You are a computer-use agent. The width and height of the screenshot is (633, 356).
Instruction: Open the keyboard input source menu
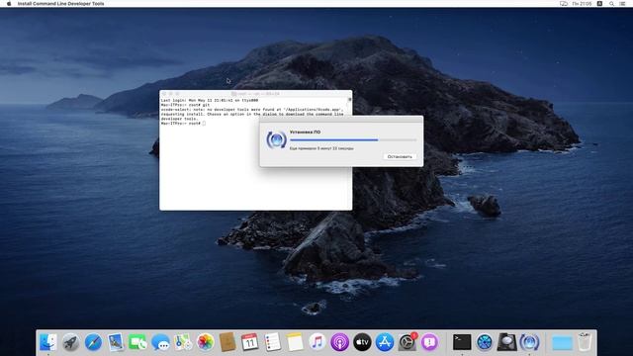click(600, 3)
